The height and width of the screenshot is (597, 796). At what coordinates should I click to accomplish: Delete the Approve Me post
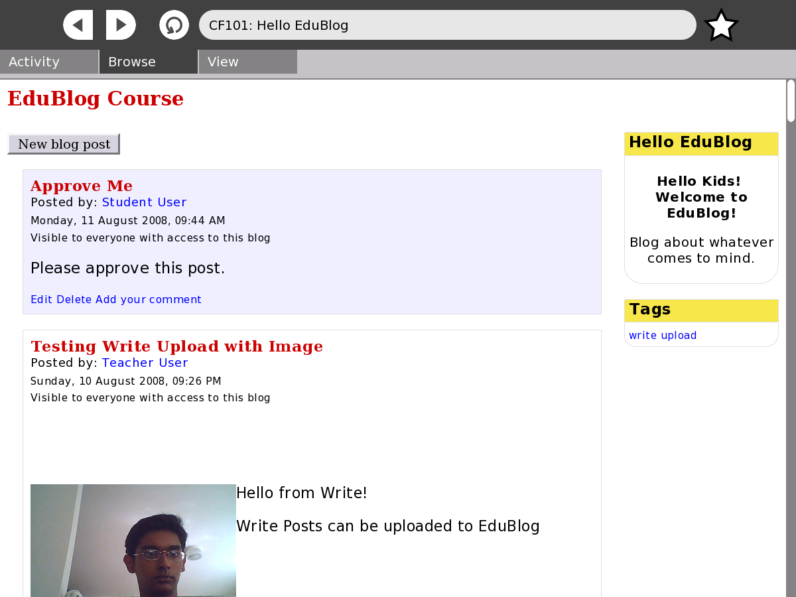click(x=74, y=300)
